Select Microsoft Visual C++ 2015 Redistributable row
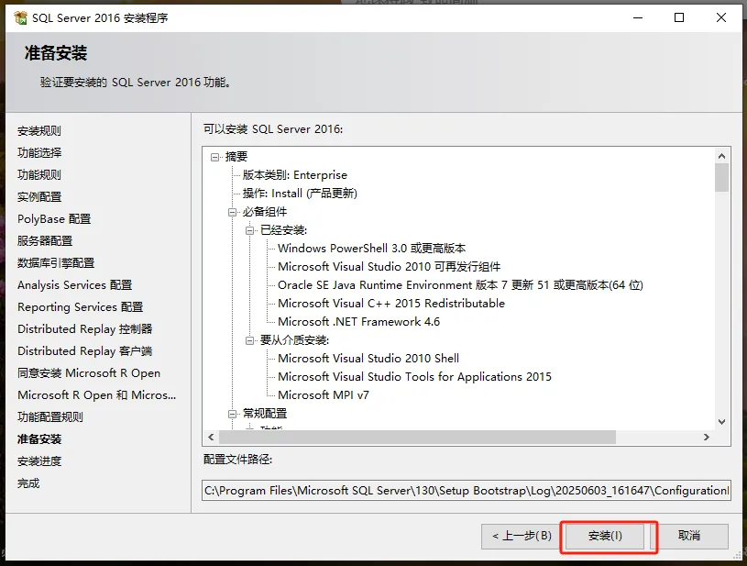 pyautogui.click(x=391, y=304)
